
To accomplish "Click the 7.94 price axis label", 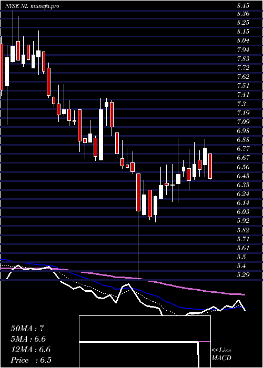I will (x=243, y=50).
